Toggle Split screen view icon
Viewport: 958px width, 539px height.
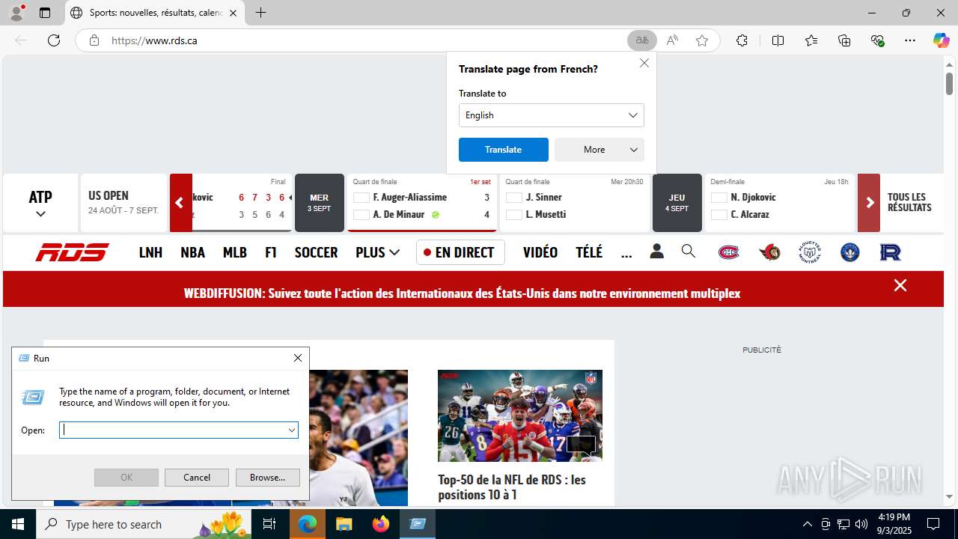pyautogui.click(x=778, y=40)
